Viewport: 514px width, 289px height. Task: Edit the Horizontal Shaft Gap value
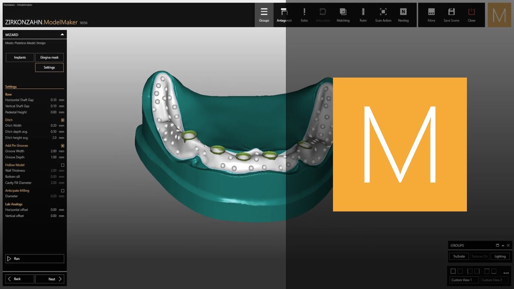[53, 100]
